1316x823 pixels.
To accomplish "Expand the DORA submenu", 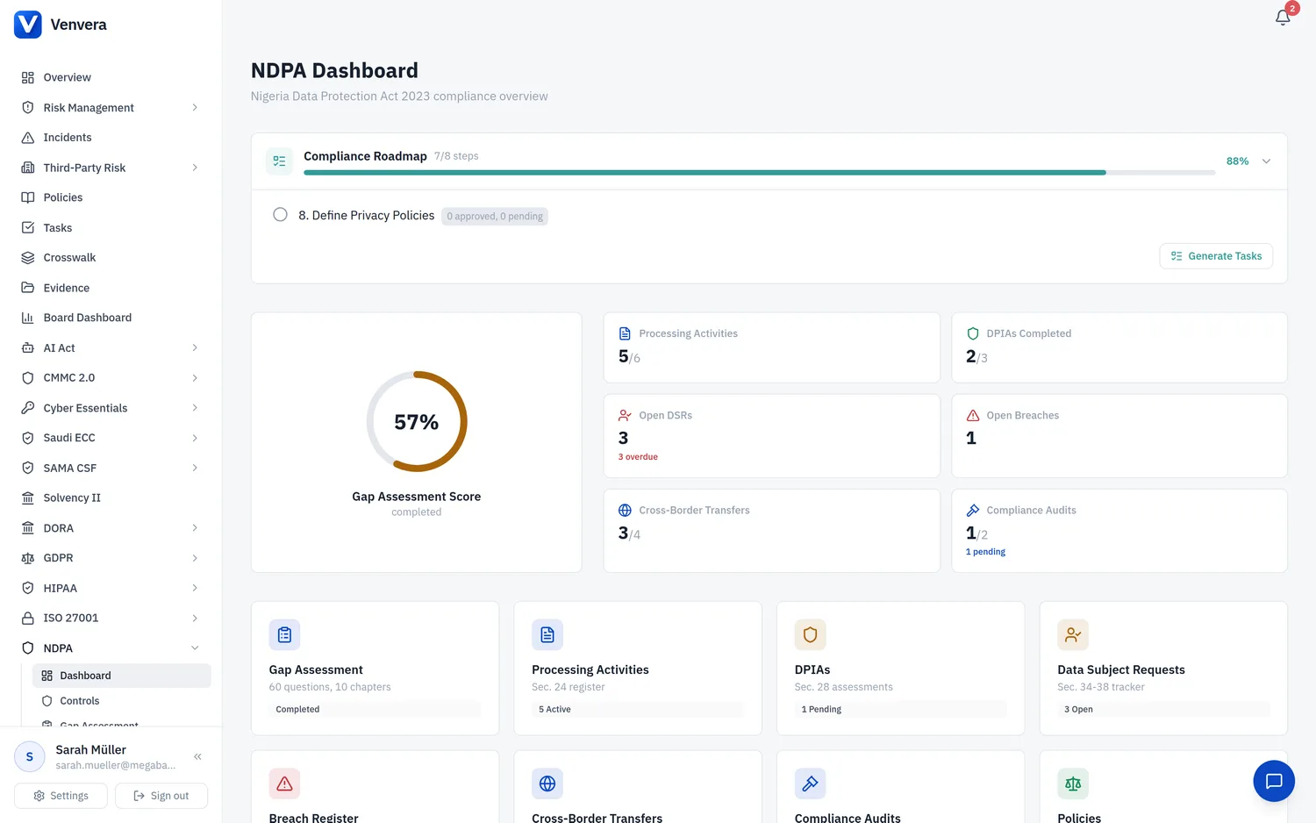I will click(195, 528).
